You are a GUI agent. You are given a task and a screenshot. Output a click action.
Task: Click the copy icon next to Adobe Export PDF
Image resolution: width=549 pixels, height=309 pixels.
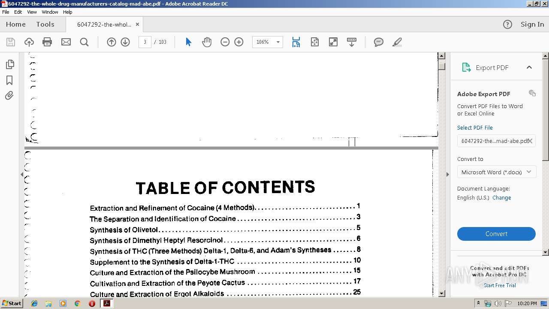[532, 93]
